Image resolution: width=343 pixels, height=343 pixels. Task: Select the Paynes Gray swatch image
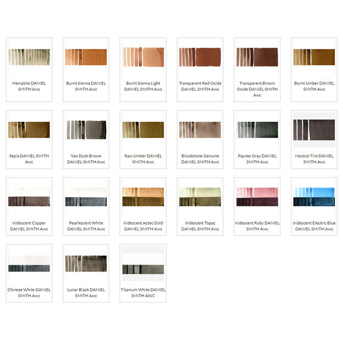point(257,129)
